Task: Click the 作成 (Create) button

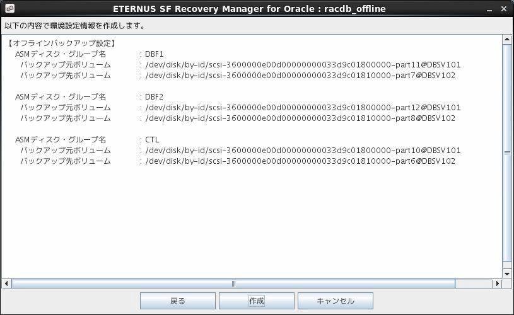Action: tap(256, 301)
